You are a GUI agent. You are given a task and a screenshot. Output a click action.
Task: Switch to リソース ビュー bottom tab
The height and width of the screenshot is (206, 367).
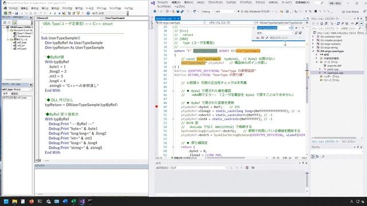pyautogui.click(x=349, y=141)
